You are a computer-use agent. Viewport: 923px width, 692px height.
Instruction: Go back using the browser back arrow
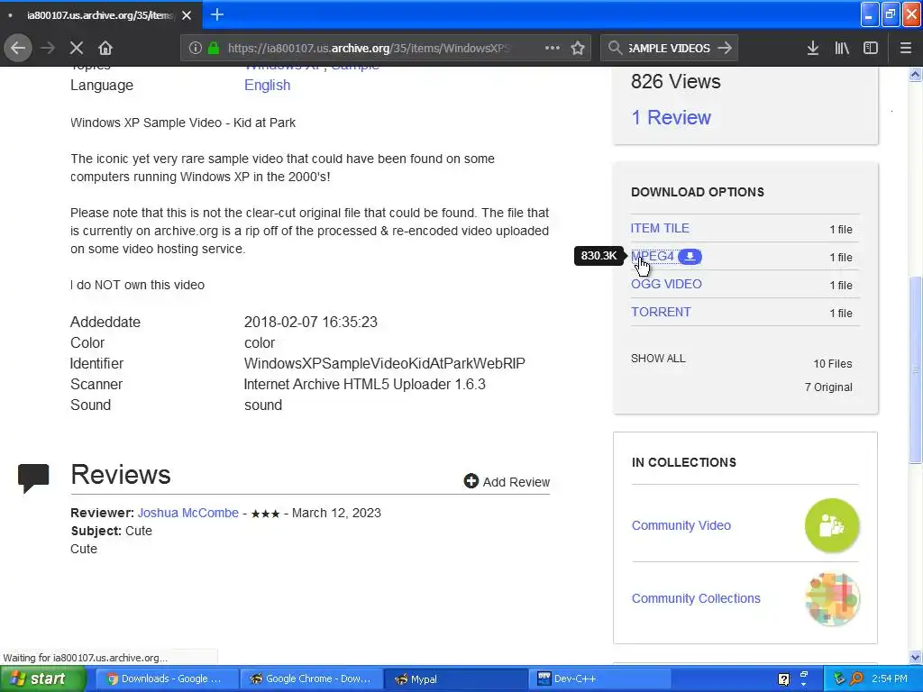[x=18, y=49]
